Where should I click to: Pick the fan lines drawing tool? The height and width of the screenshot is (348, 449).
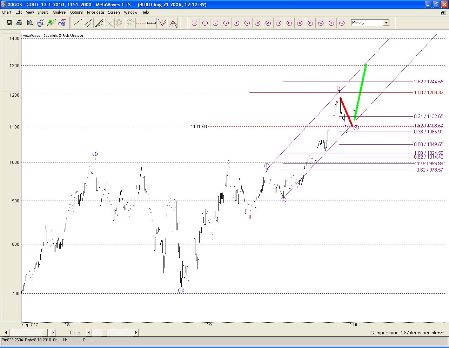pyautogui.click(x=99, y=23)
